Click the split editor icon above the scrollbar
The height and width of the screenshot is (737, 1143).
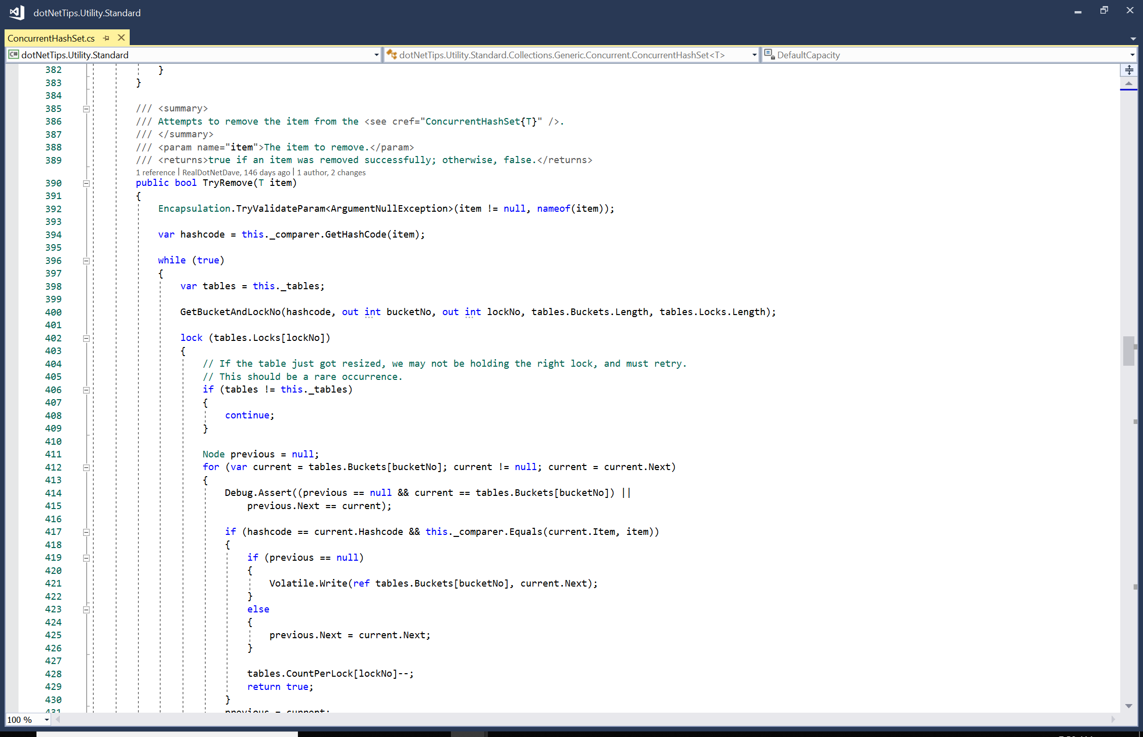pos(1129,70)
